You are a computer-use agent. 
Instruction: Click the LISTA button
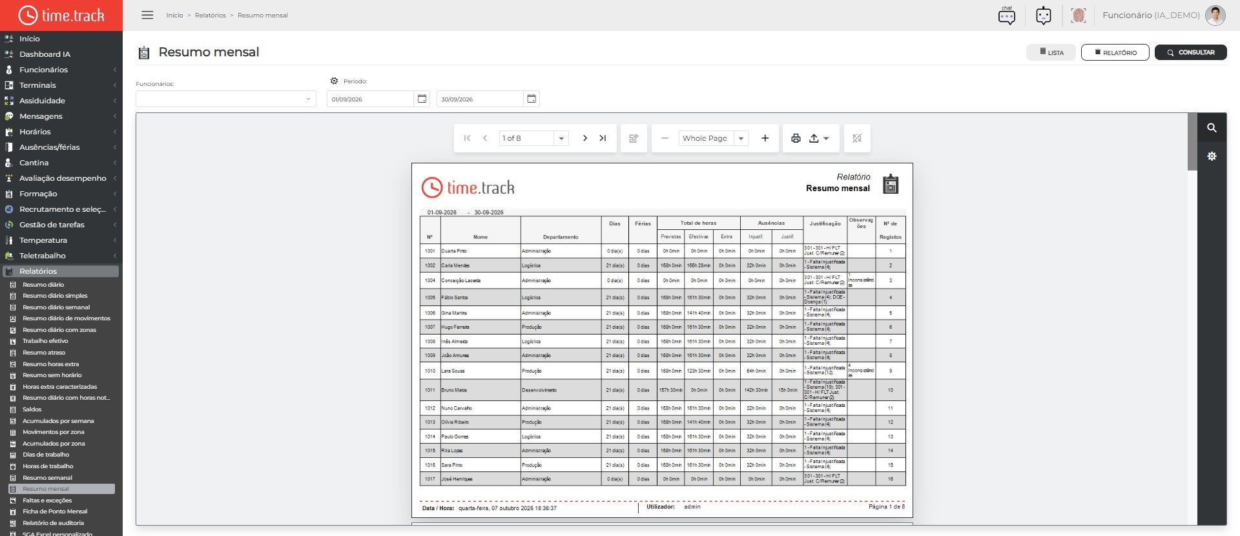click(x=1051, y=52)
